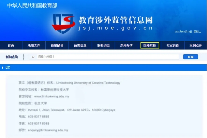This screenshot has height=138, width=207.
Task: Open the 首页 navigation item
Action: click(x=11, y=45)
